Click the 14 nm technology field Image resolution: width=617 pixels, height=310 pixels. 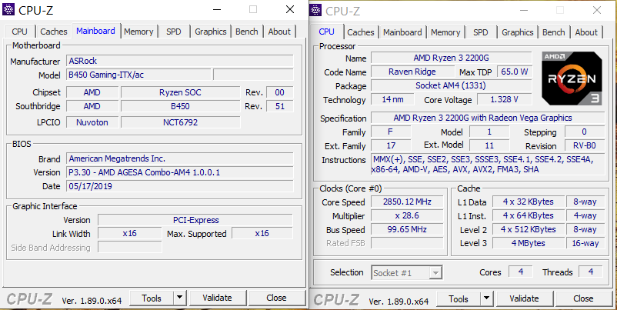(x=392, y=99)
